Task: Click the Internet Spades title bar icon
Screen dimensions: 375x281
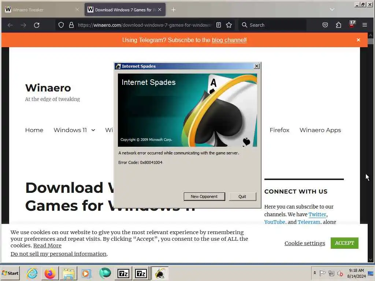Action: coord(118,66)
